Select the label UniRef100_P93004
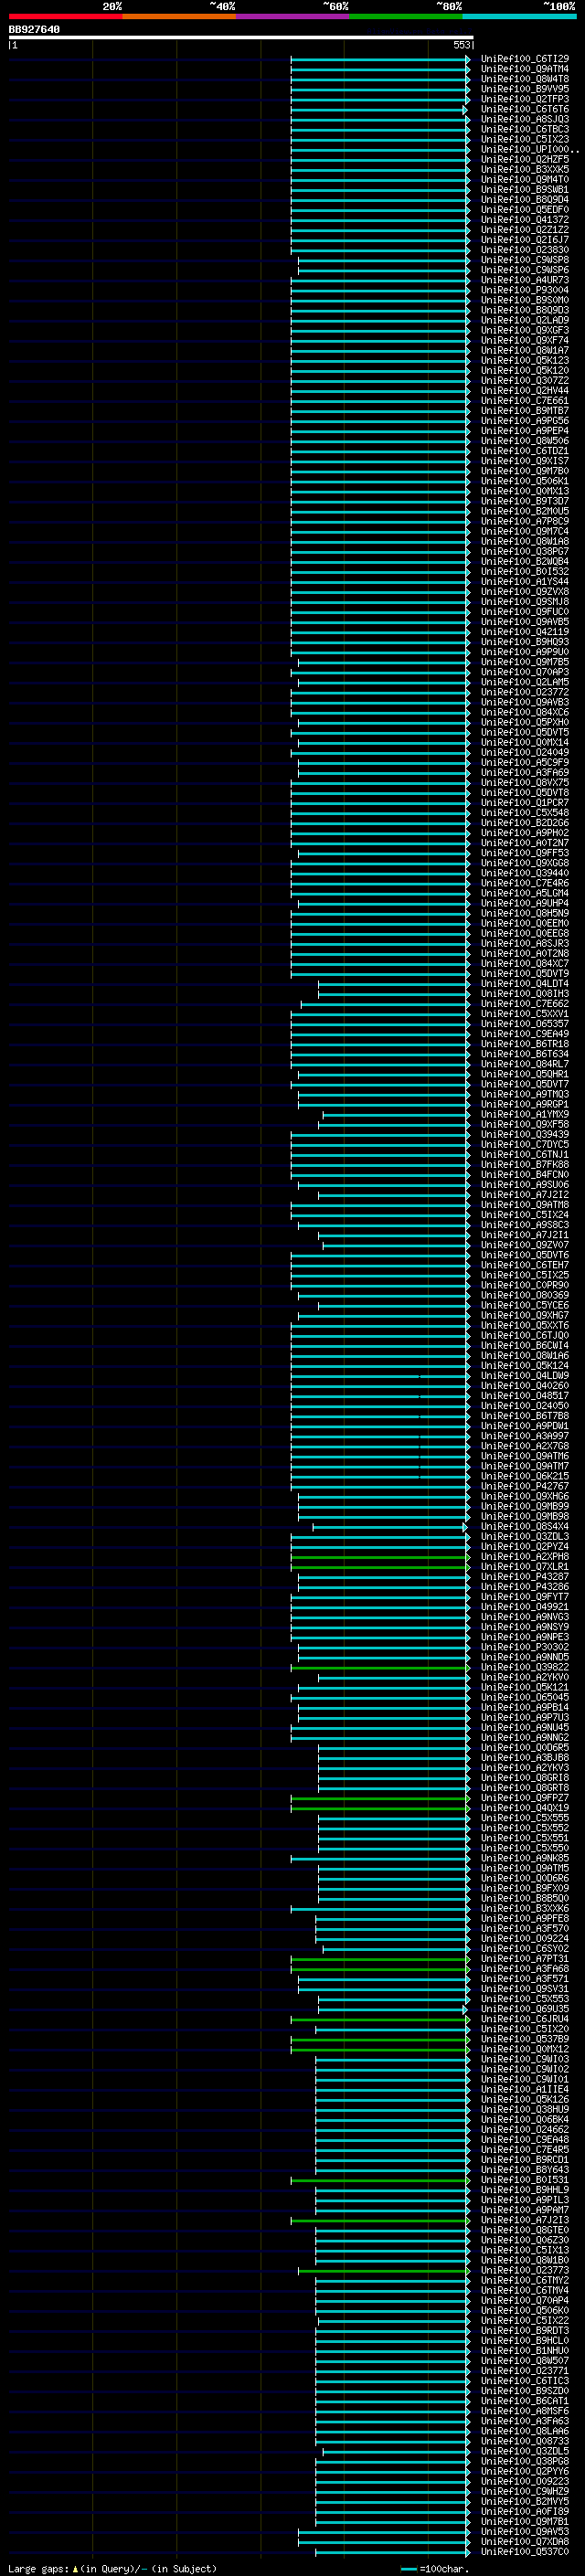 click(524, 291)
